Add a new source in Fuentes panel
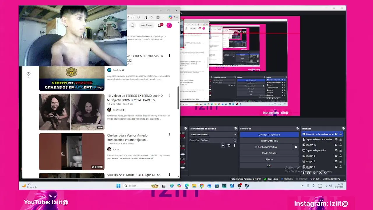Viewport: 373px width, 210px height. [x=303, y=173]
